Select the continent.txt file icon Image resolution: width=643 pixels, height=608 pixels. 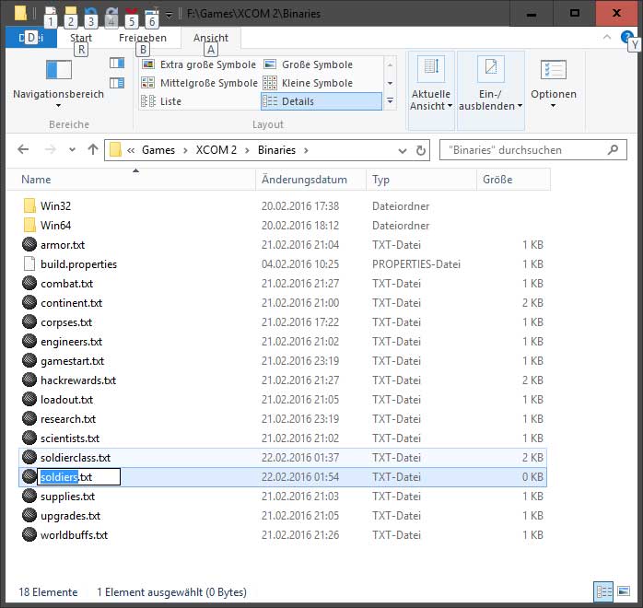point(29,302)
